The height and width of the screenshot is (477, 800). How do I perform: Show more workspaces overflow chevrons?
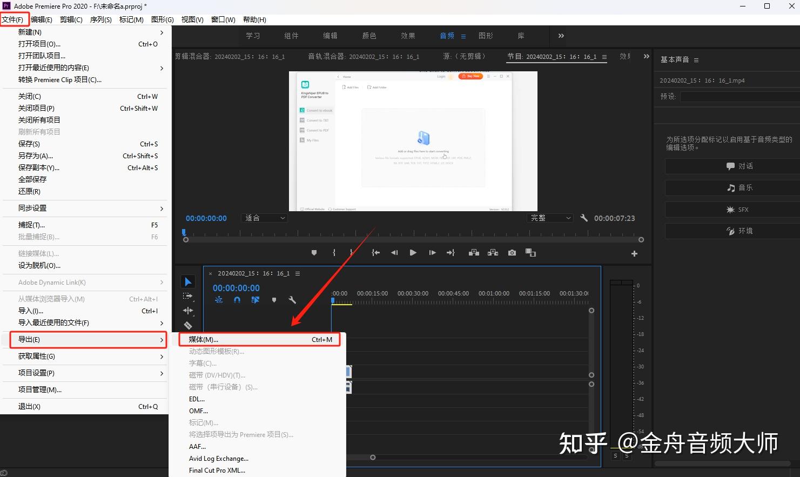click(561, 36)
